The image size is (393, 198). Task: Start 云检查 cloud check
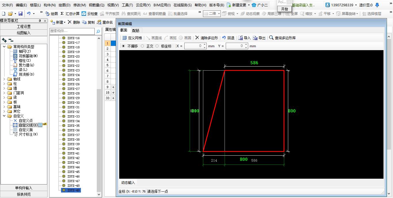click(x=90, y=14)
